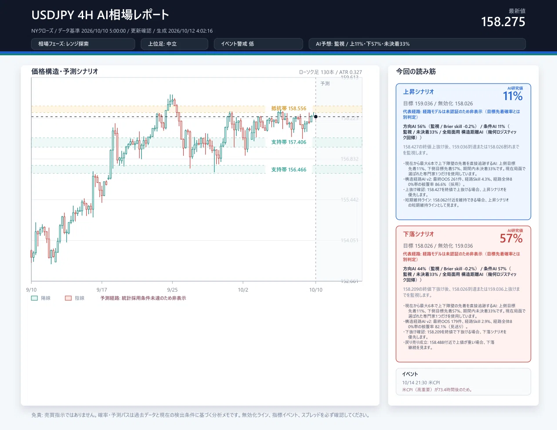Click the 価格構造・予測シナリオ heading
The width and height of the screenshot is (557, 430).
[x=65, y=71]
